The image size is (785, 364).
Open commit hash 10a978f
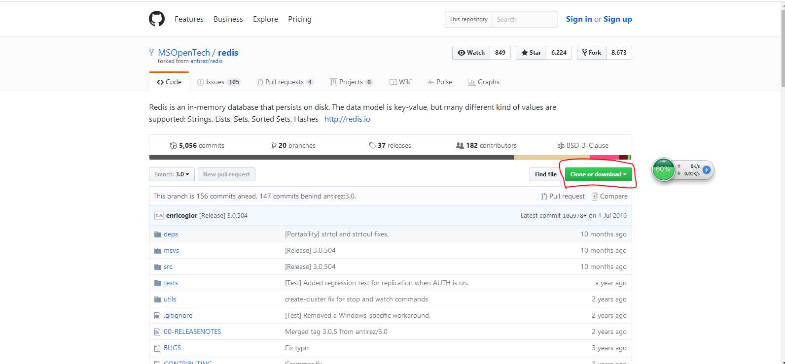[x=574, y=216]
